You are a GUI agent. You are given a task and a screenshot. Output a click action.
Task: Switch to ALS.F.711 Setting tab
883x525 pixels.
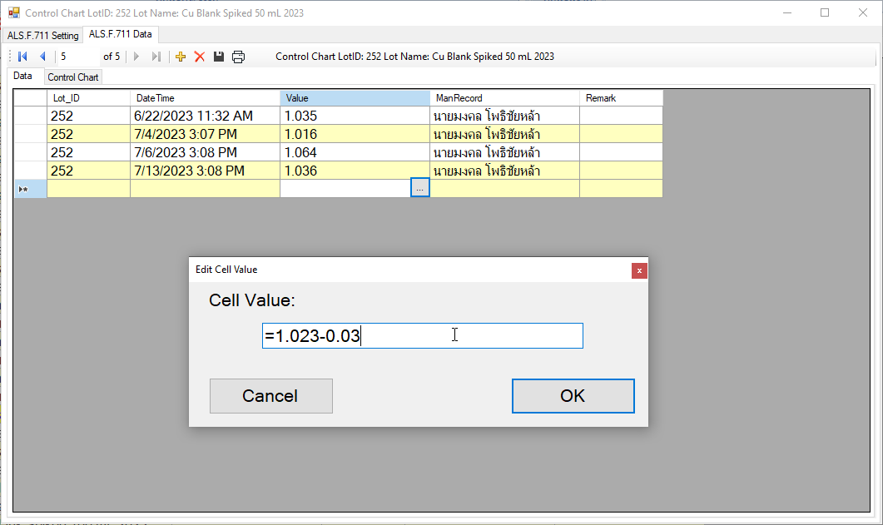click(x=42, y=36)
